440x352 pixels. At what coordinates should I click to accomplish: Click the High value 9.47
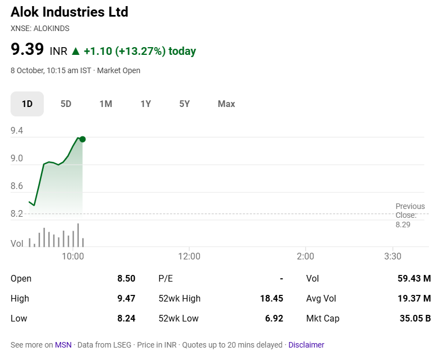(127, 298)
